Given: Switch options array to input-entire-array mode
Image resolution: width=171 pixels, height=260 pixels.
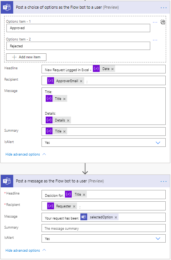Looking at the screenshot, I should (163, 22).
